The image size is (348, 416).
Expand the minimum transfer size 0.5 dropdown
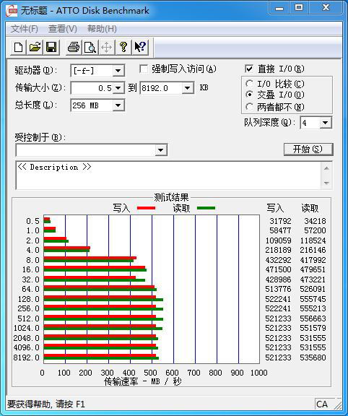click(x=118, y=88)
